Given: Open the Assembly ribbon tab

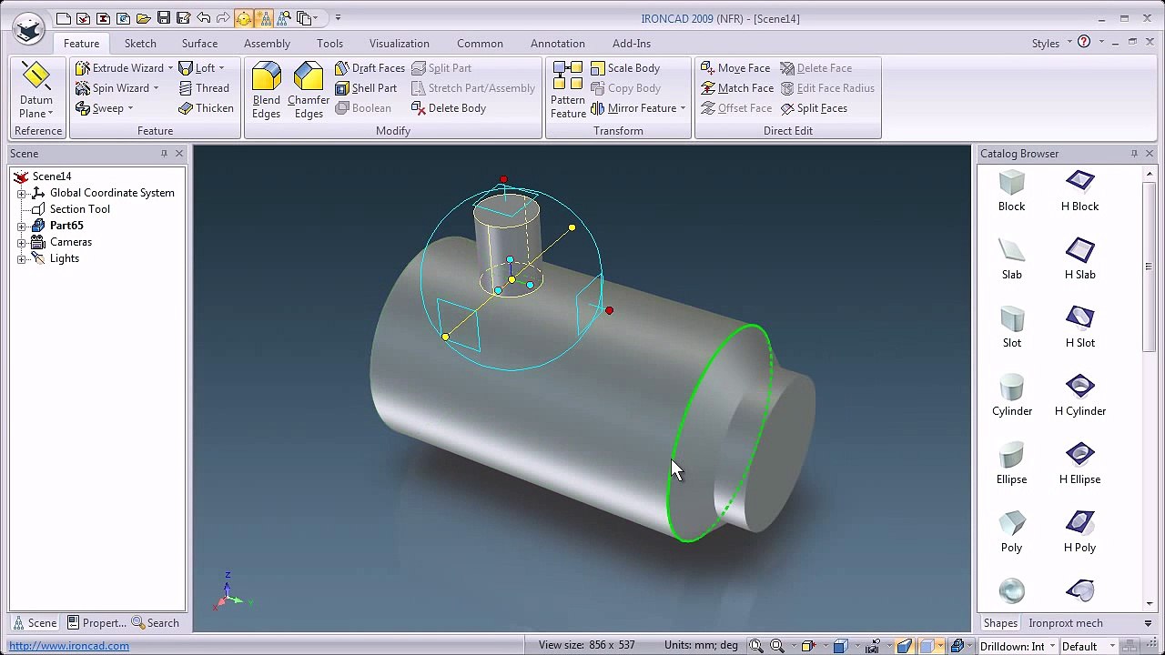Looking at the screenshot, I should coord(267,43).
